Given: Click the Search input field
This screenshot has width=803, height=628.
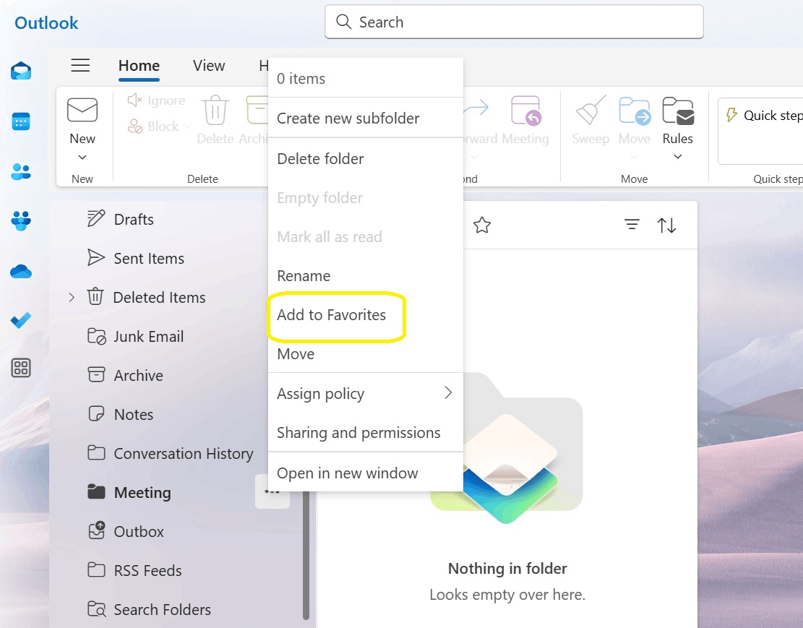Looking at the screenshot, I should point(514,22).
